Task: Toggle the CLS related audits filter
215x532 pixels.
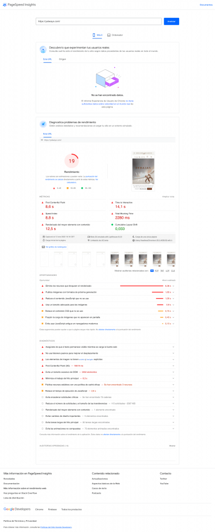Action: (x=173, y=271)
